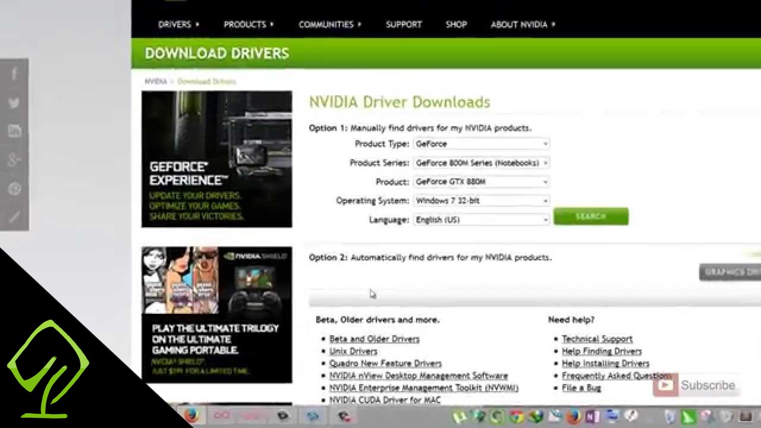Click the NVIDIA breadcrumb link
Image resolution: width=761 pixels, height=428 pixels.
tap(156, 81)
